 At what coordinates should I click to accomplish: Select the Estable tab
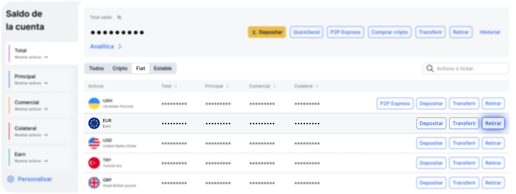[x=163, y=69]
